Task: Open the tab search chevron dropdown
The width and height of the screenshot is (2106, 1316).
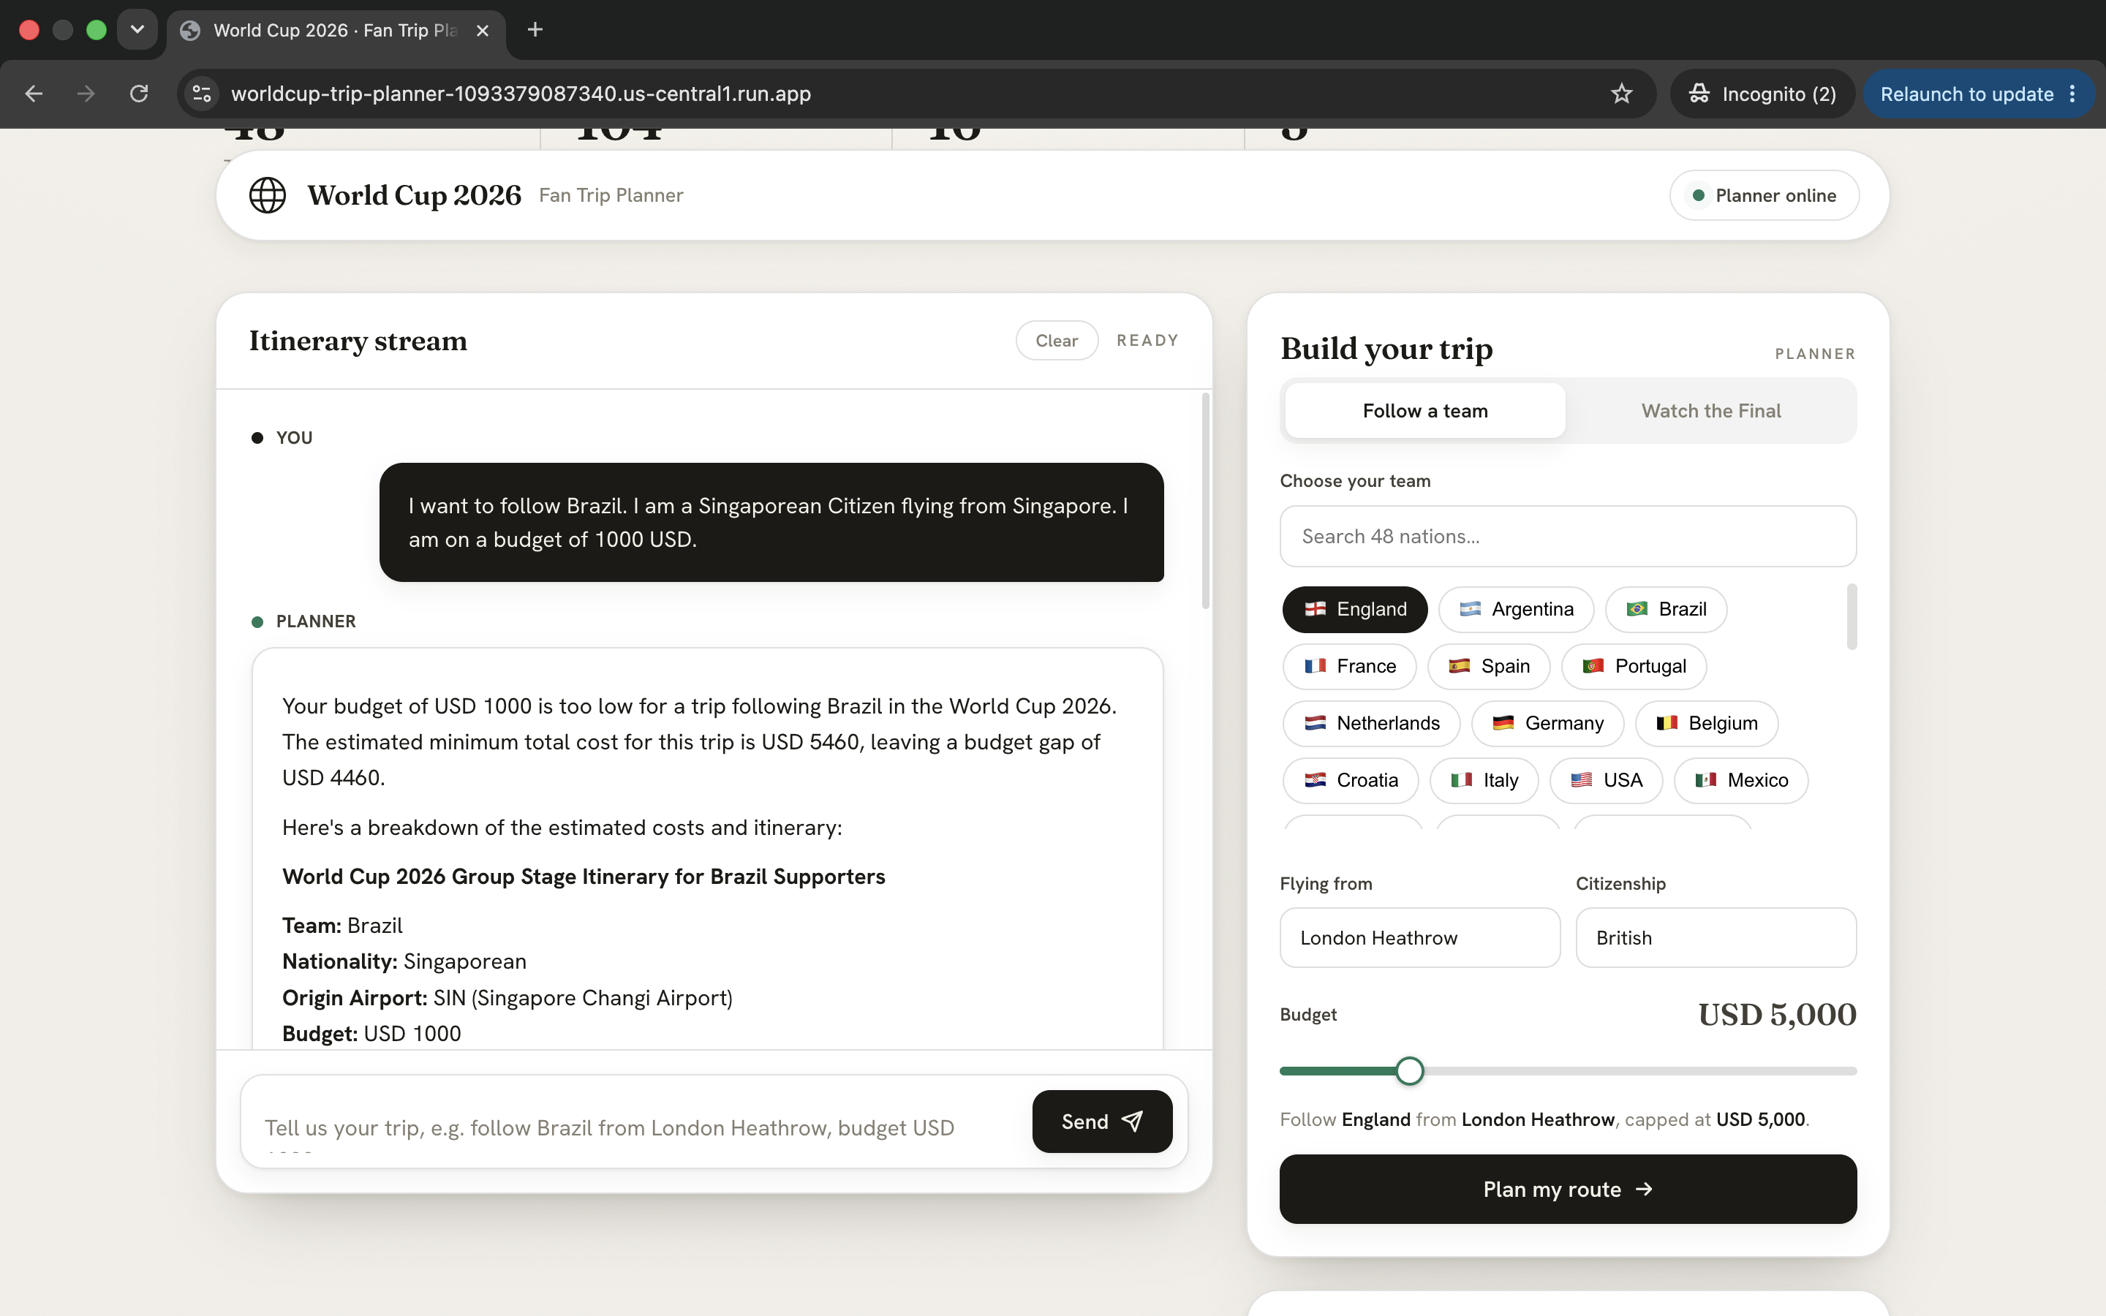Action: click(137, 31)
